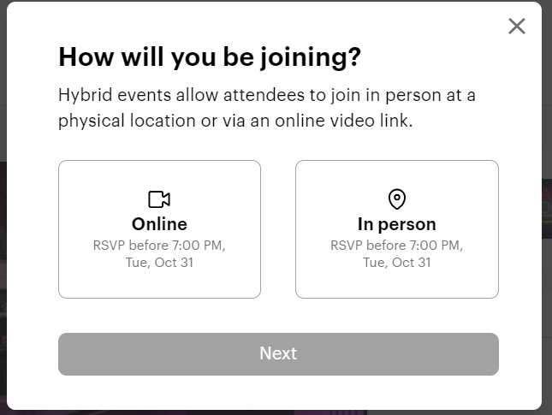The height and width of the screenshot is (415, 552).
Task: Click "Tue, Oct 31" in the In person card
Action: click(397, 262)
